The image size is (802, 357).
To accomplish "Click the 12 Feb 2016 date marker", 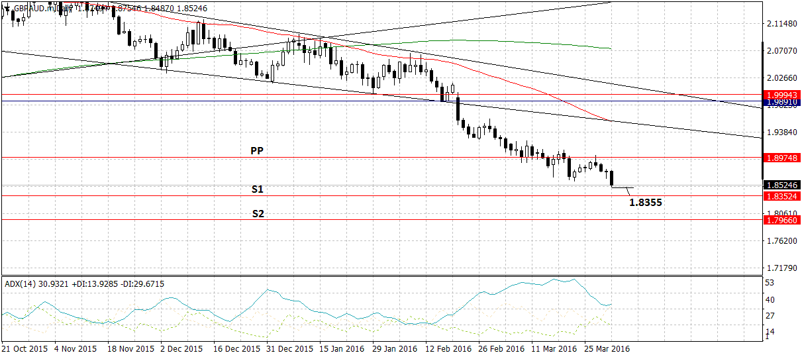I will pos(448,348).
